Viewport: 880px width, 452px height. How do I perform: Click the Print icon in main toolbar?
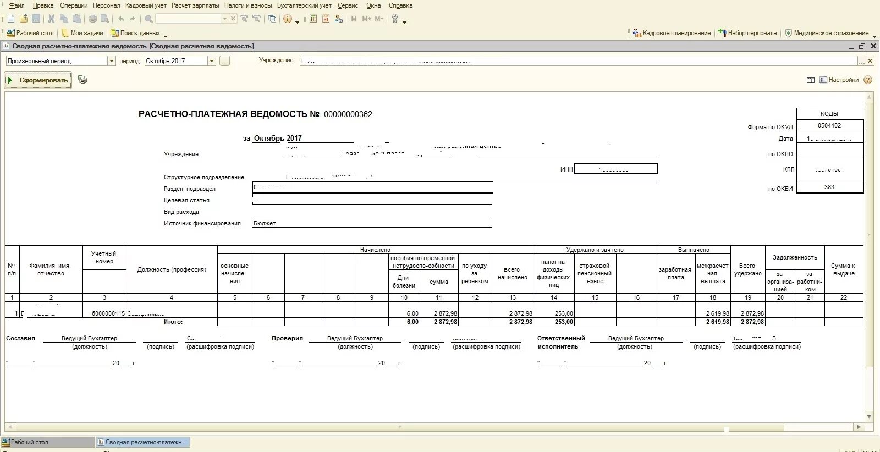[x=92, y=19]
